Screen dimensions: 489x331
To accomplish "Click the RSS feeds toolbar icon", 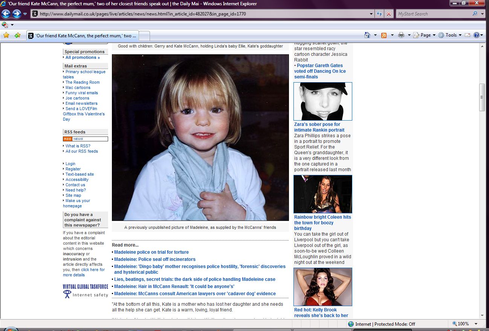I will [x=384, y=35].
